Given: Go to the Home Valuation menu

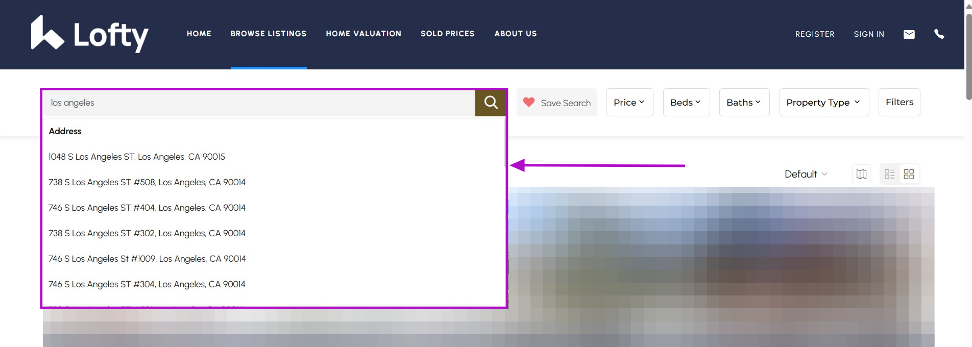Looking at the screenshot, I should 363,34.
